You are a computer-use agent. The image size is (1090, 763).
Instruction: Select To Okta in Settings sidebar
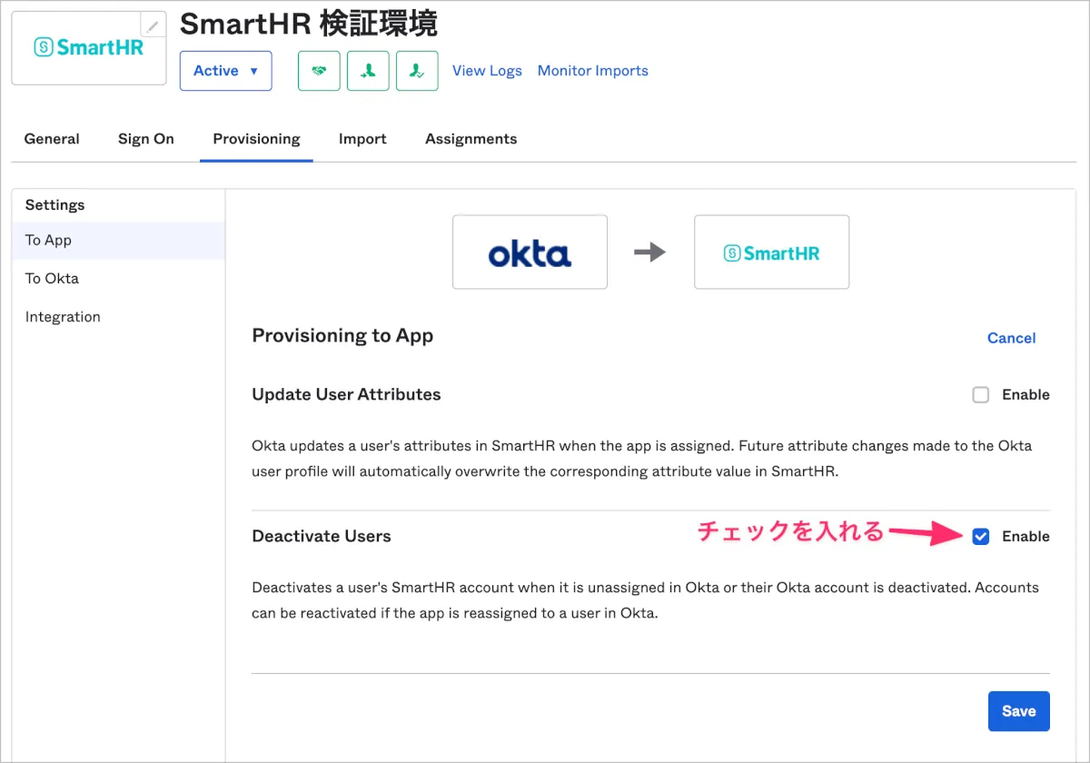(52, 279)
